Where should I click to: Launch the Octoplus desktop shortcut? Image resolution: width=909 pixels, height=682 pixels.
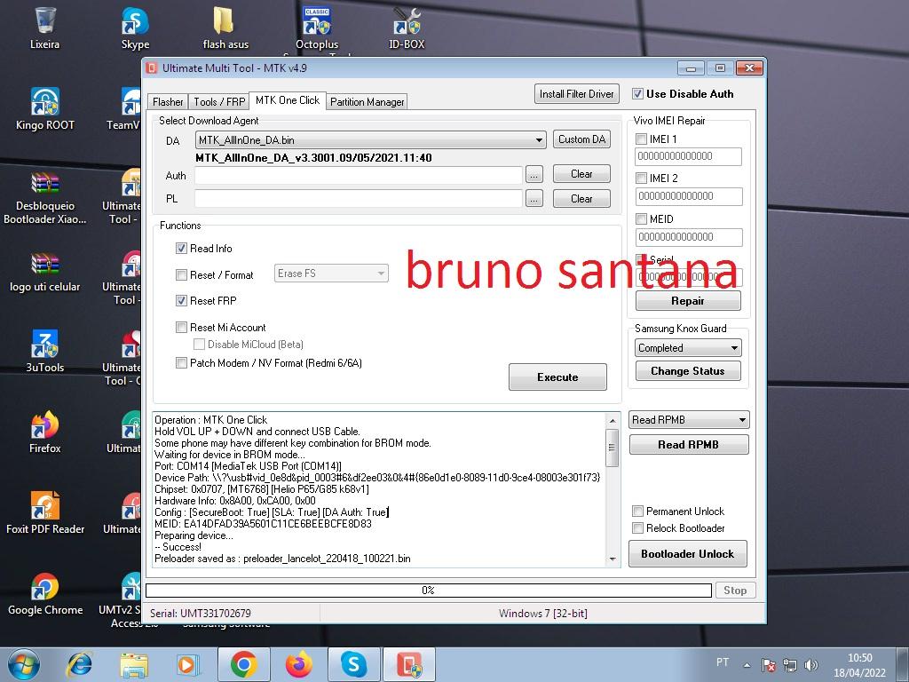pos(317,28)
